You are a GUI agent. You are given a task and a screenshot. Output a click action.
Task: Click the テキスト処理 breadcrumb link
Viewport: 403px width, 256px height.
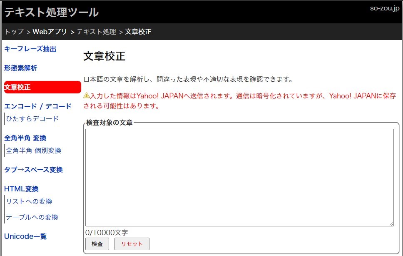click(96, 32)
